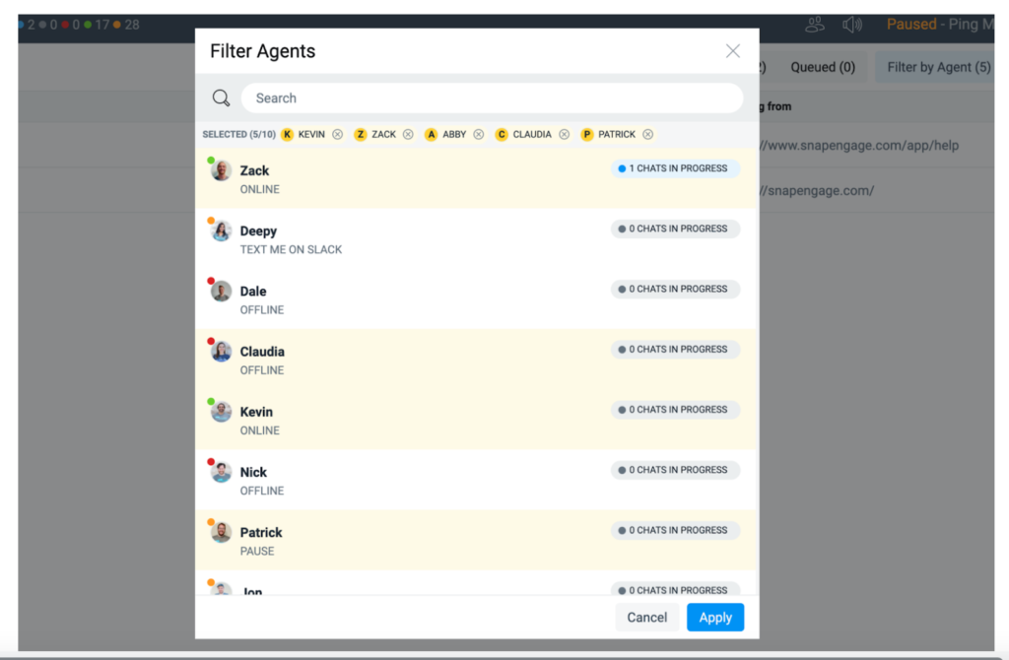
Task: Click the speaker volume icon in top bar
Action: pos(851,24)
